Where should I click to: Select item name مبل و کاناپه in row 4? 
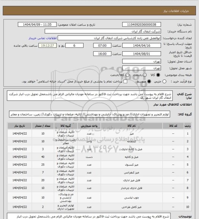tap(131, 157)
